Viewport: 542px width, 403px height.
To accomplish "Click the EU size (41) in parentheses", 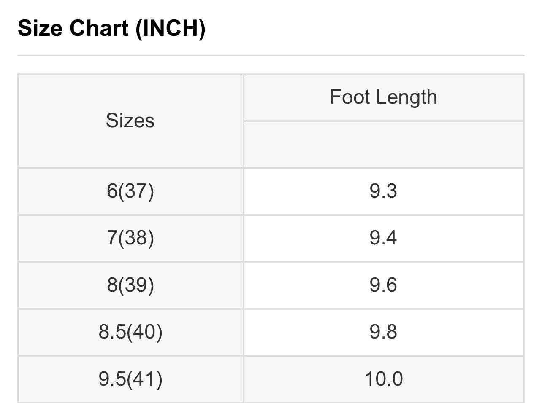I will point(145,379).
